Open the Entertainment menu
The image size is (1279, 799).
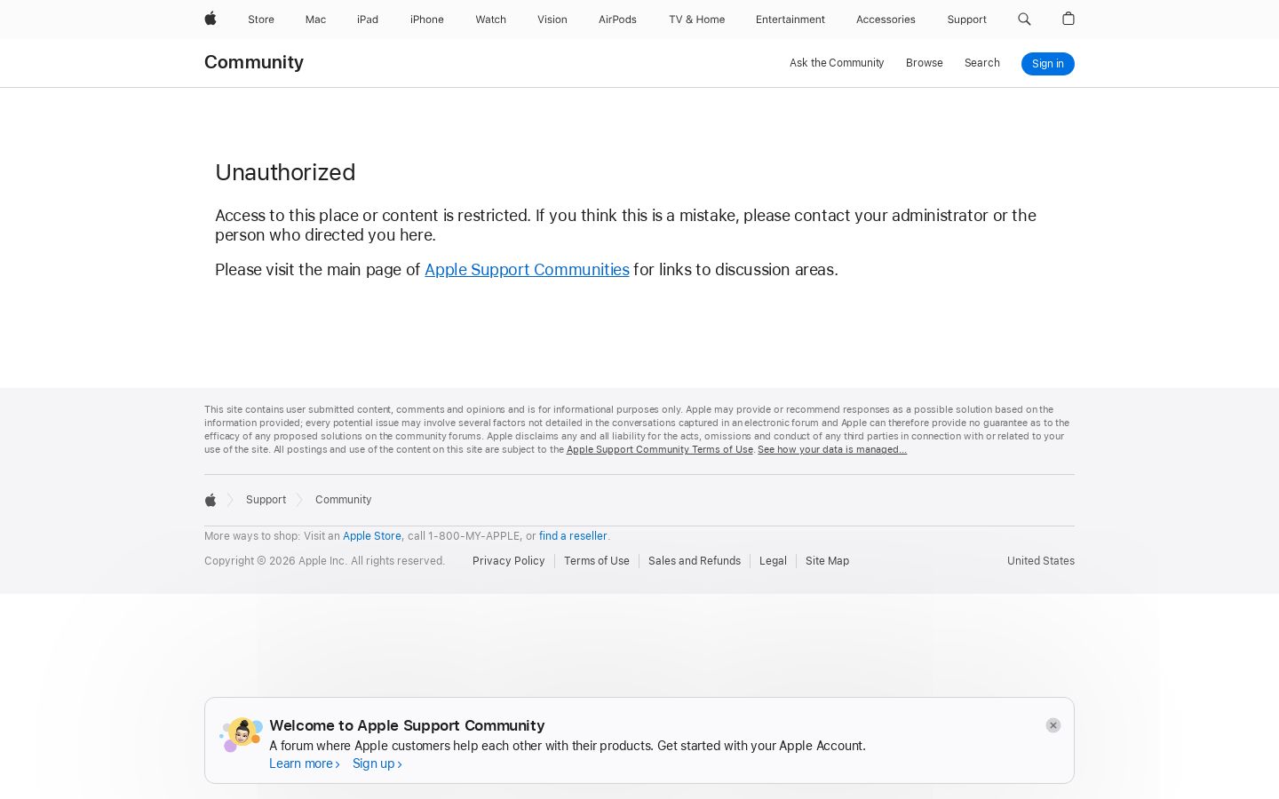click(790, 20)
